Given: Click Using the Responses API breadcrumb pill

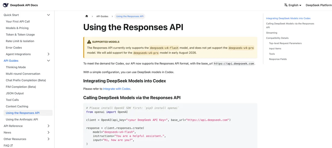Looking at the screenshot, I should [130, 16].
